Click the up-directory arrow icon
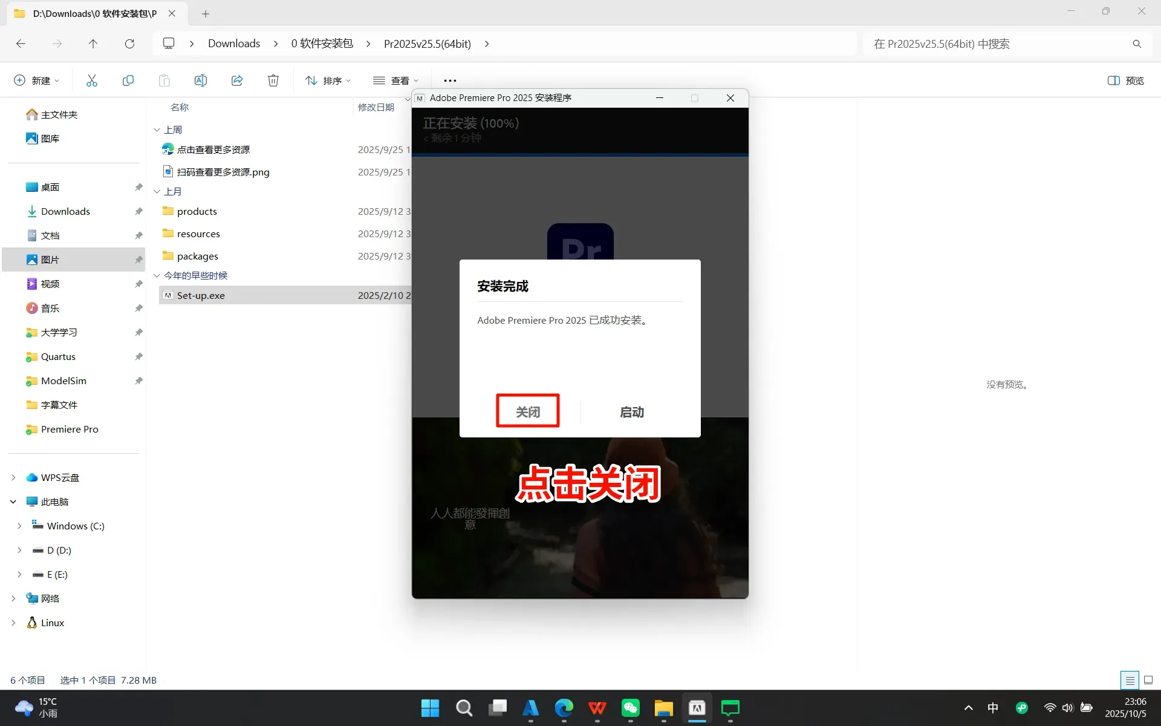1161x726 pixels. (93, 44)
